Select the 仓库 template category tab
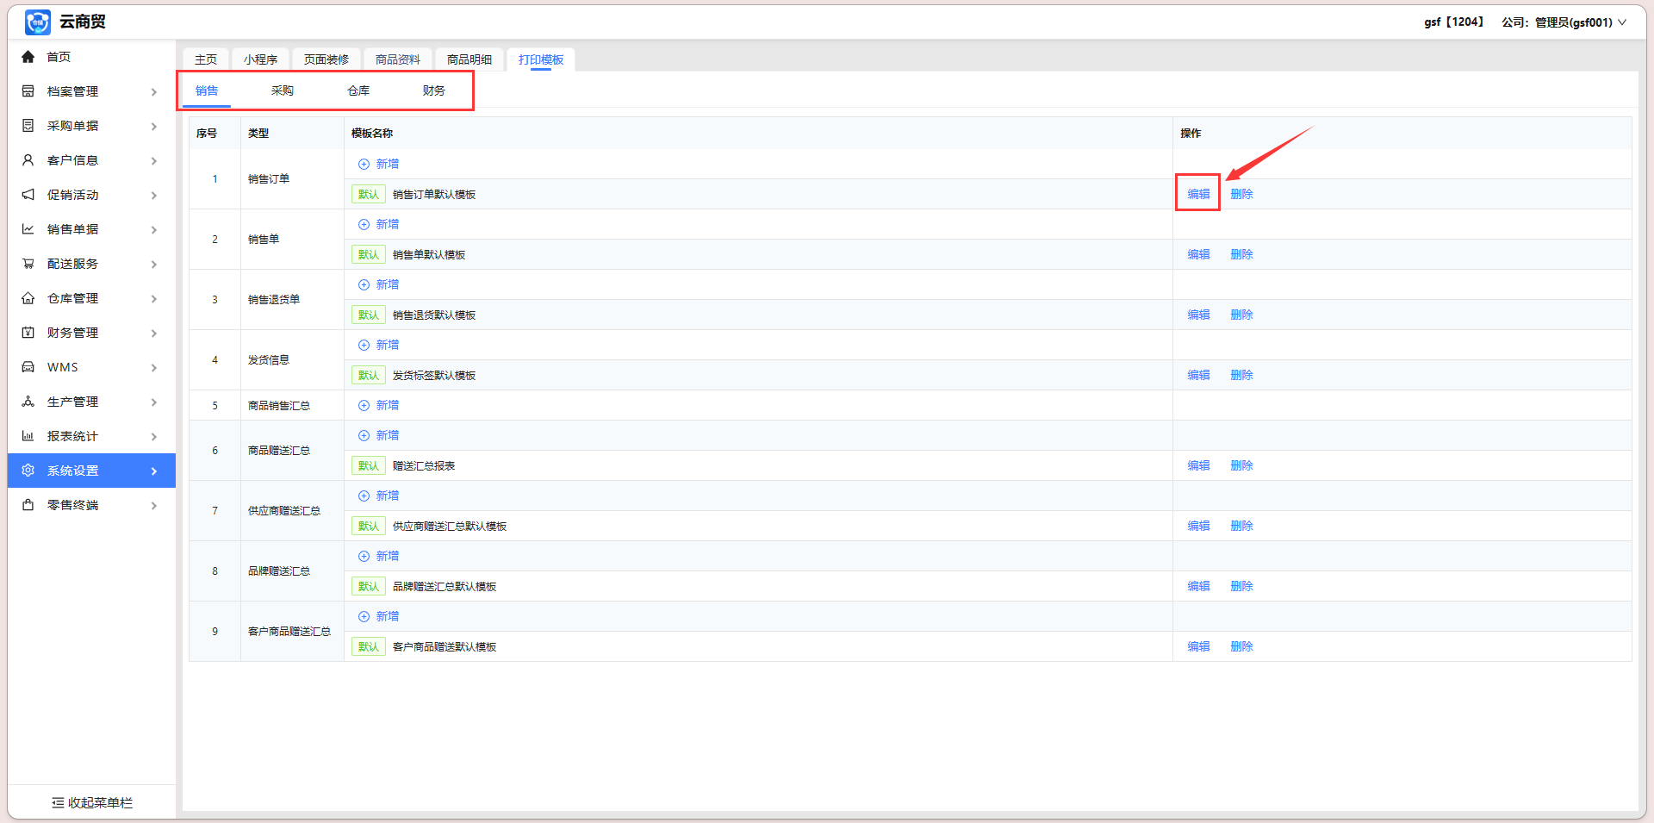 (358, 90)
